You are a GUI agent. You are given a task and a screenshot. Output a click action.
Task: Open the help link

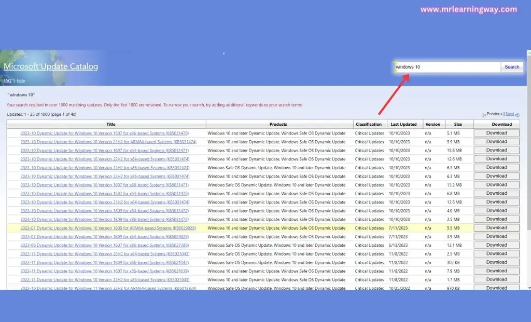point(21,81)
